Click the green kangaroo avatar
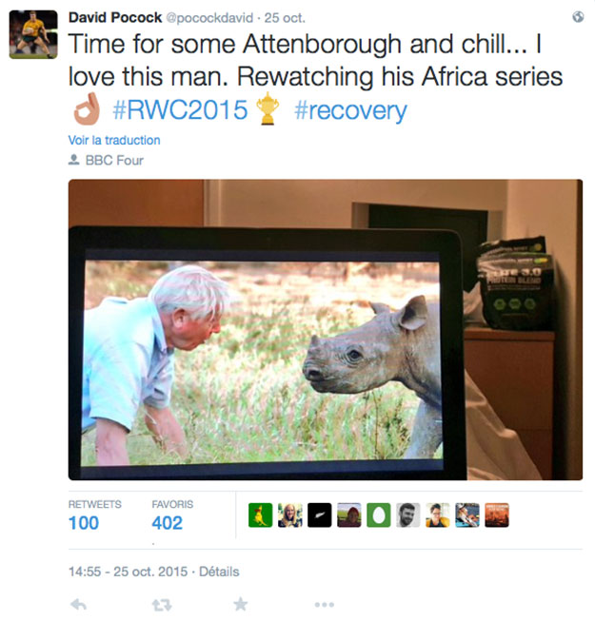The width and height of the screenshot is (595, 621). [261, 514]
